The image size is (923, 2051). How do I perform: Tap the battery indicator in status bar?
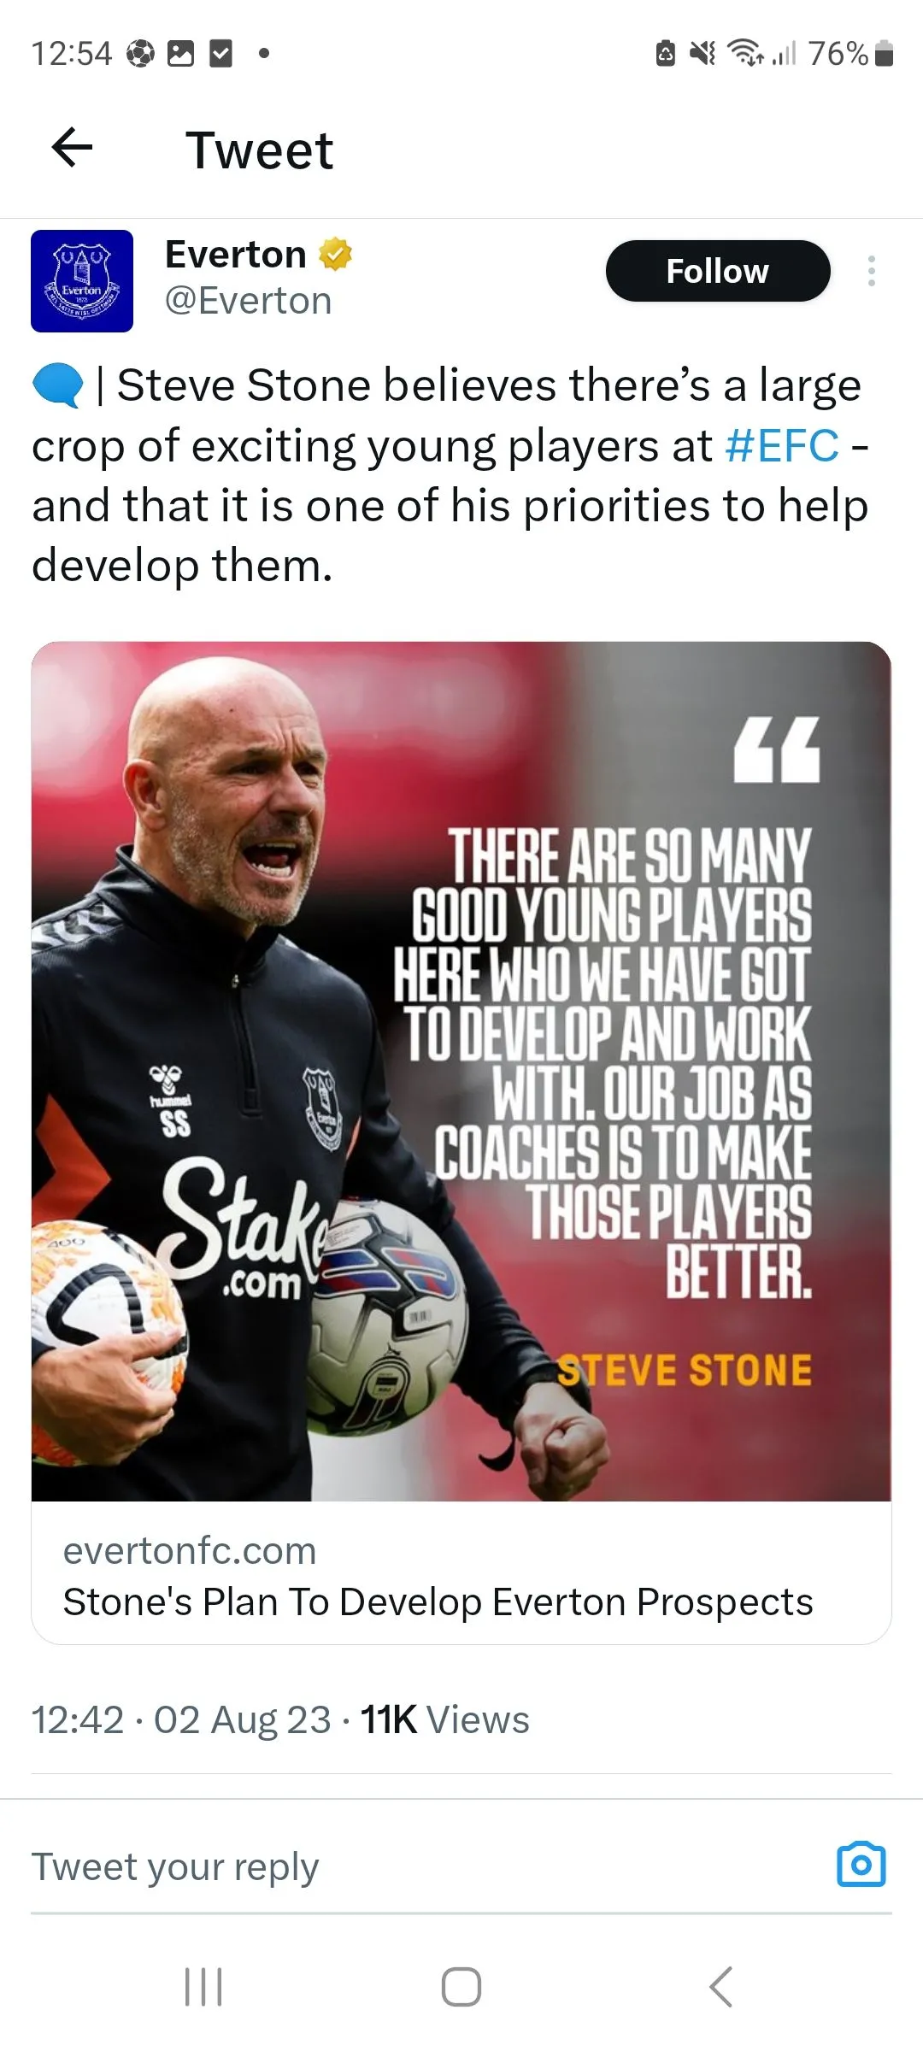coord(885,53)
